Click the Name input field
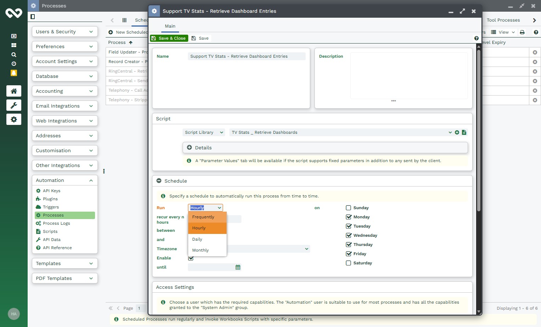This screenshot has width=541, height=327. coord(246,56)
